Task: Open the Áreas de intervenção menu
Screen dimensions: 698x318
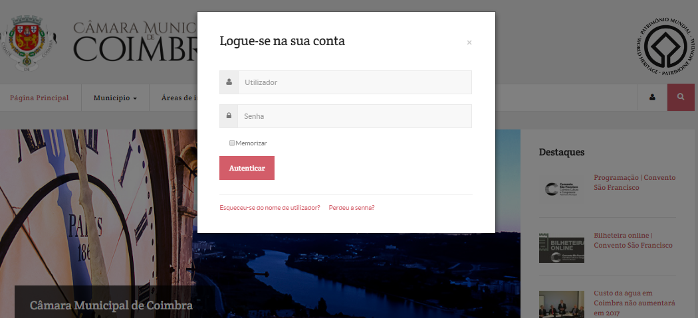Action: (179, 98)
